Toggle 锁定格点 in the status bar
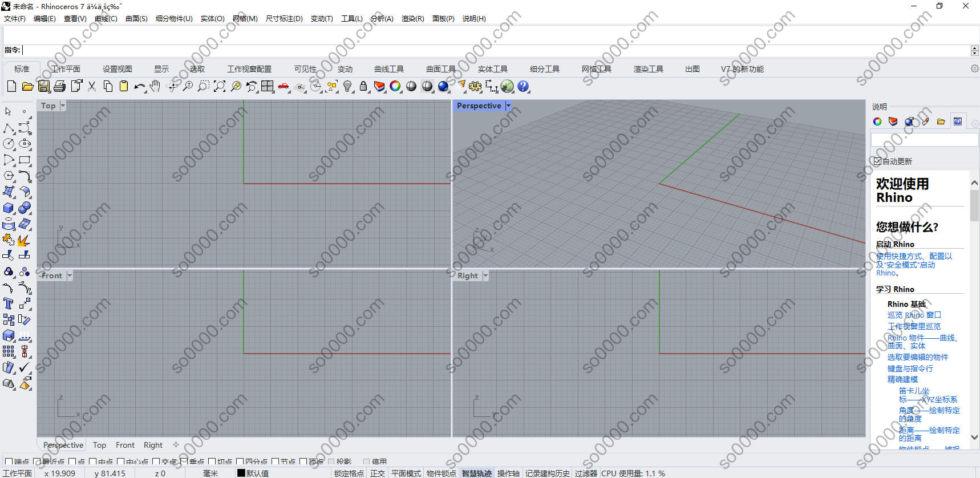 point(349,473)
